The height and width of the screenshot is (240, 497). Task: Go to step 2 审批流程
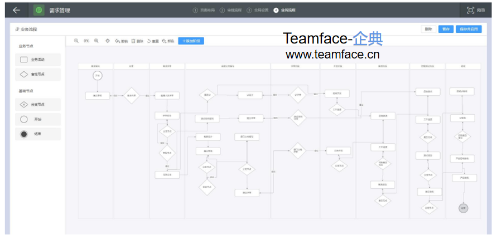pos(230,10)
